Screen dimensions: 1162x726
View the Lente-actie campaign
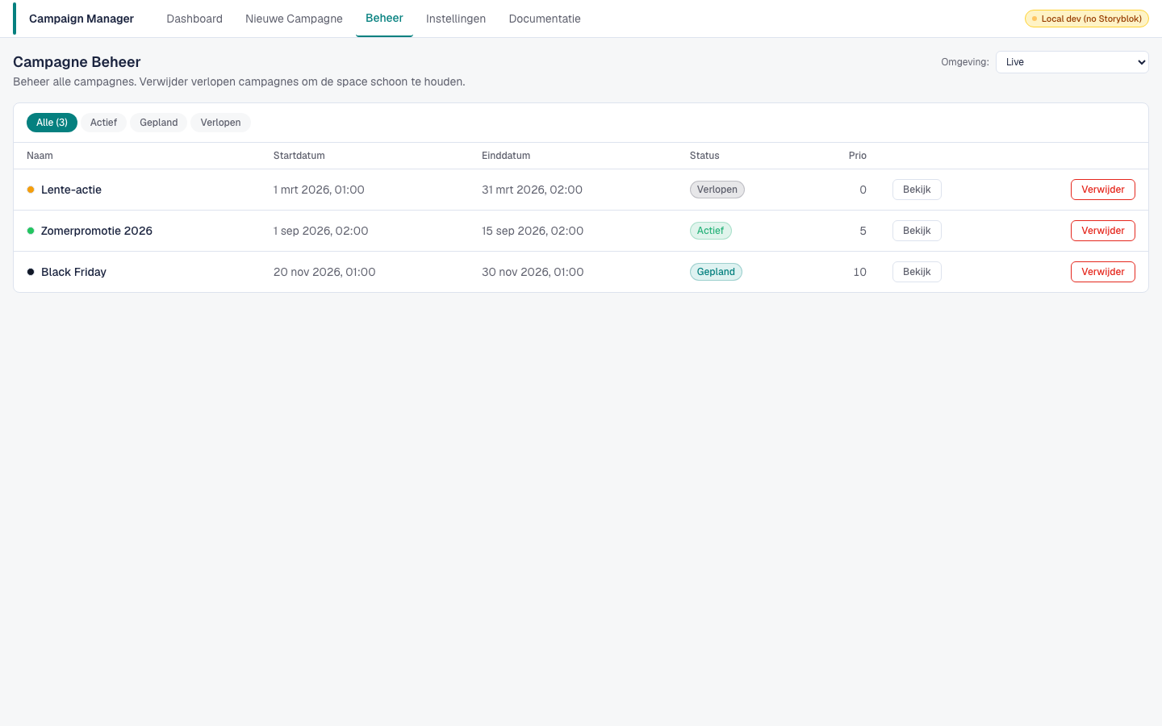click(917, 190)
